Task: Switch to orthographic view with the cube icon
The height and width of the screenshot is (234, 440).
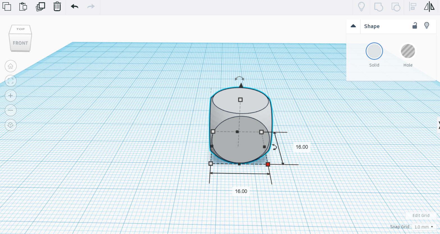Action: (11, 125)
